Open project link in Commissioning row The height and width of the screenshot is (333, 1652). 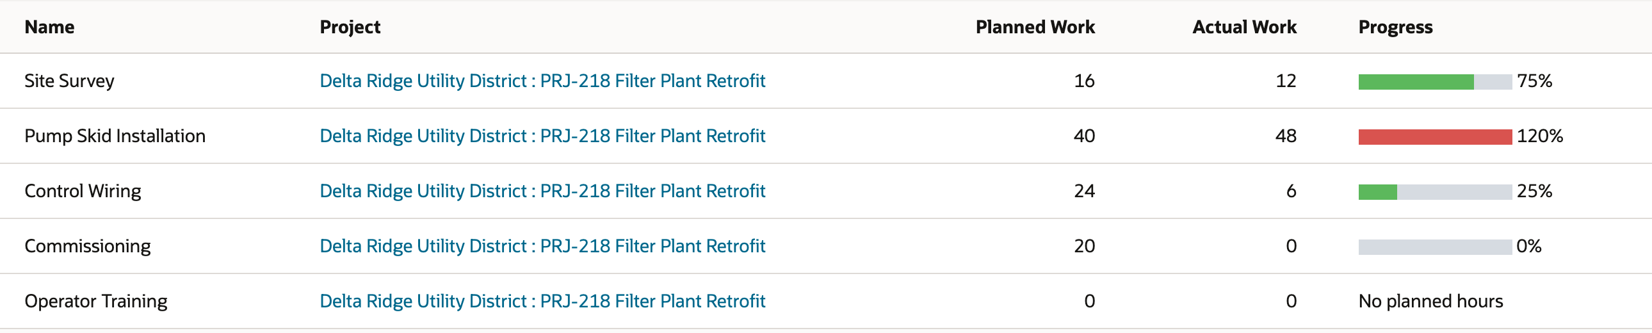pyautogui.click(x=542, y=247)
